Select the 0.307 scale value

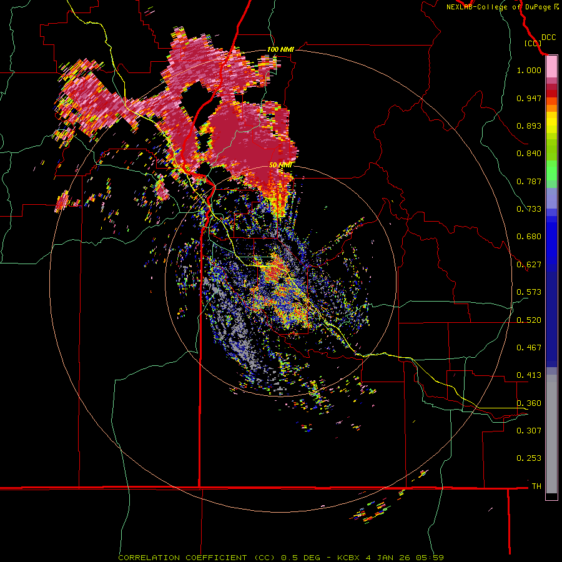529,431
